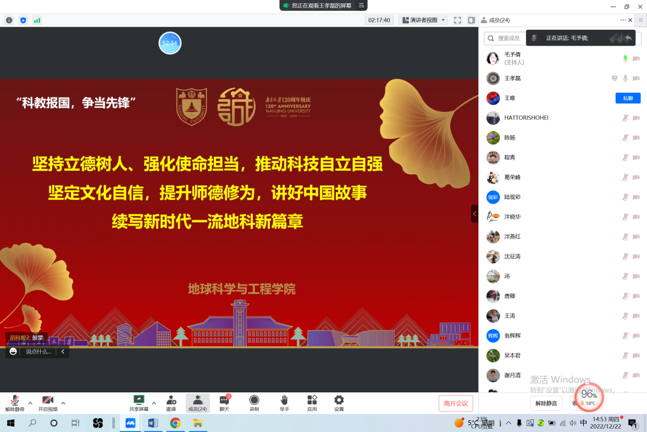Open 设置 settings gear in meeting toolbar
The height and width of the screenshot is (432, 647).
point(339,401)
